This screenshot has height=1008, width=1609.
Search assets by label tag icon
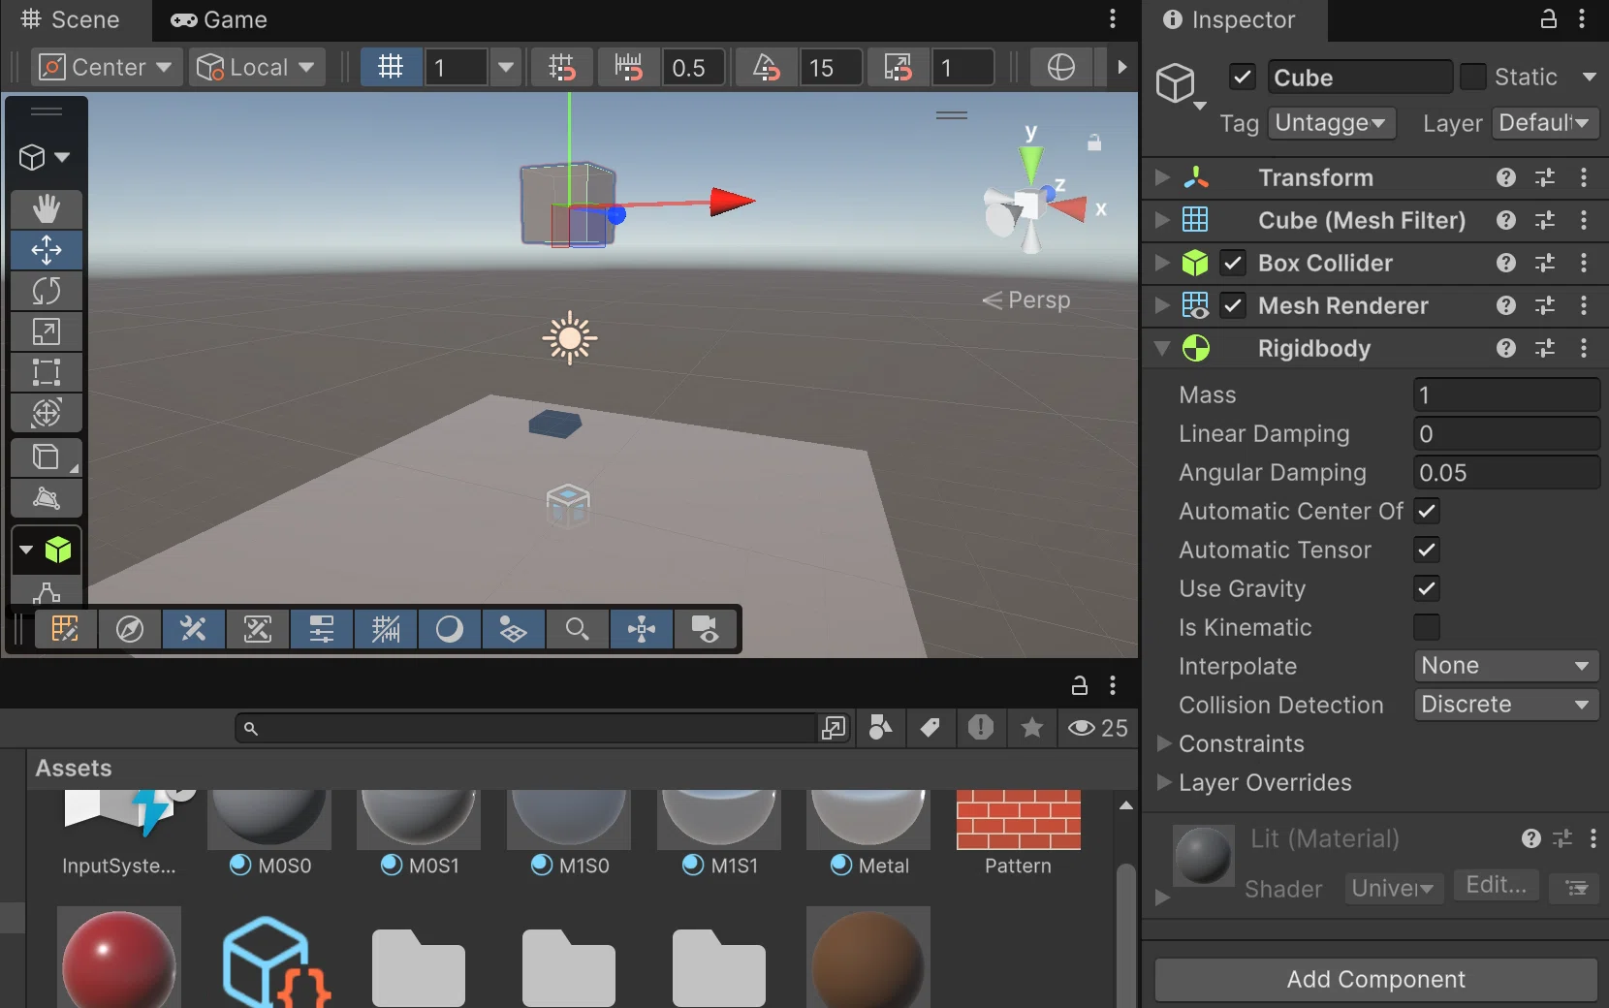point(930,727)
